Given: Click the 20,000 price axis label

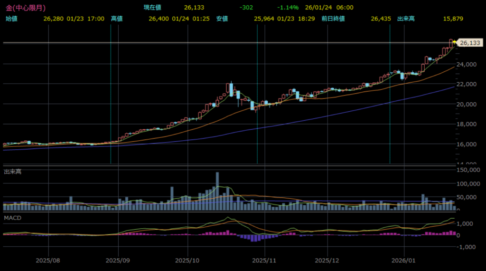Looking at the screenshot, I should click(x=469, y=104).
